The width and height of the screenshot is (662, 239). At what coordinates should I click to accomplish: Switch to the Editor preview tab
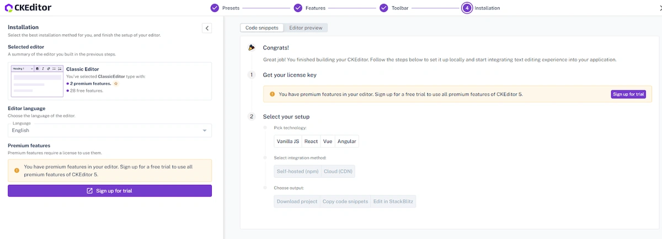pyautogui.click(x=306, y=28)
